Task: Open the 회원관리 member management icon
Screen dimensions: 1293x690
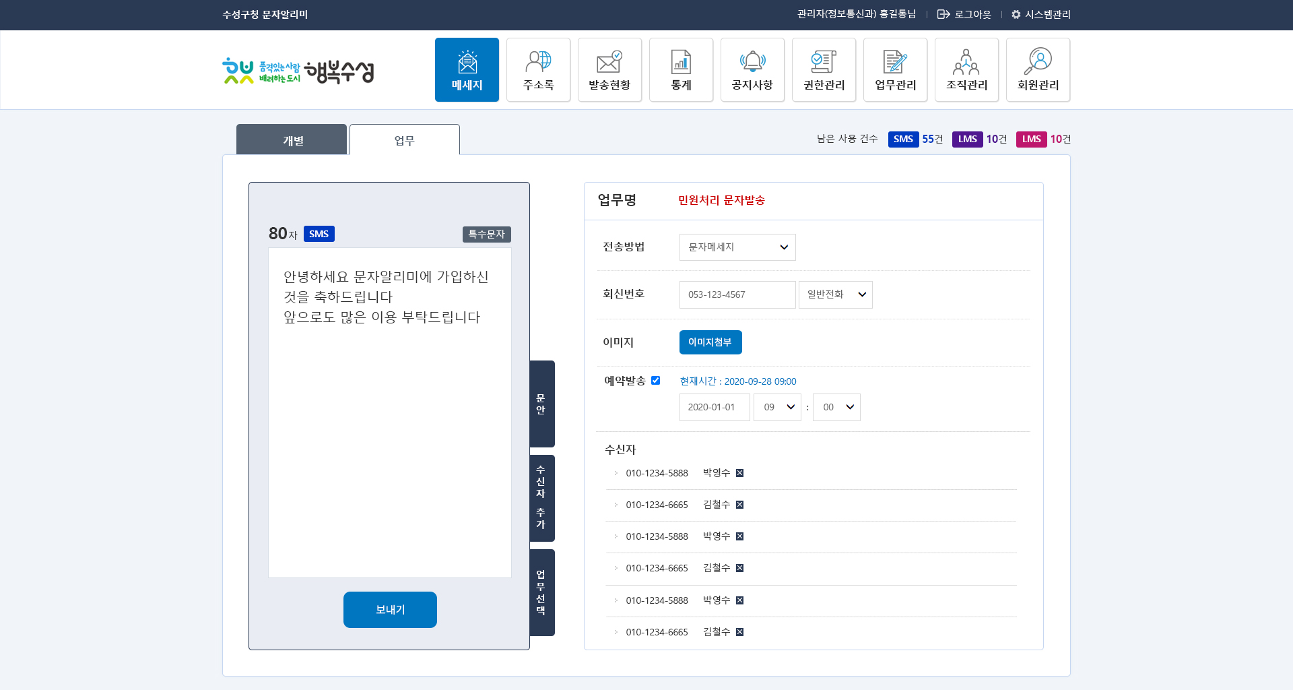Action: 1038,69
